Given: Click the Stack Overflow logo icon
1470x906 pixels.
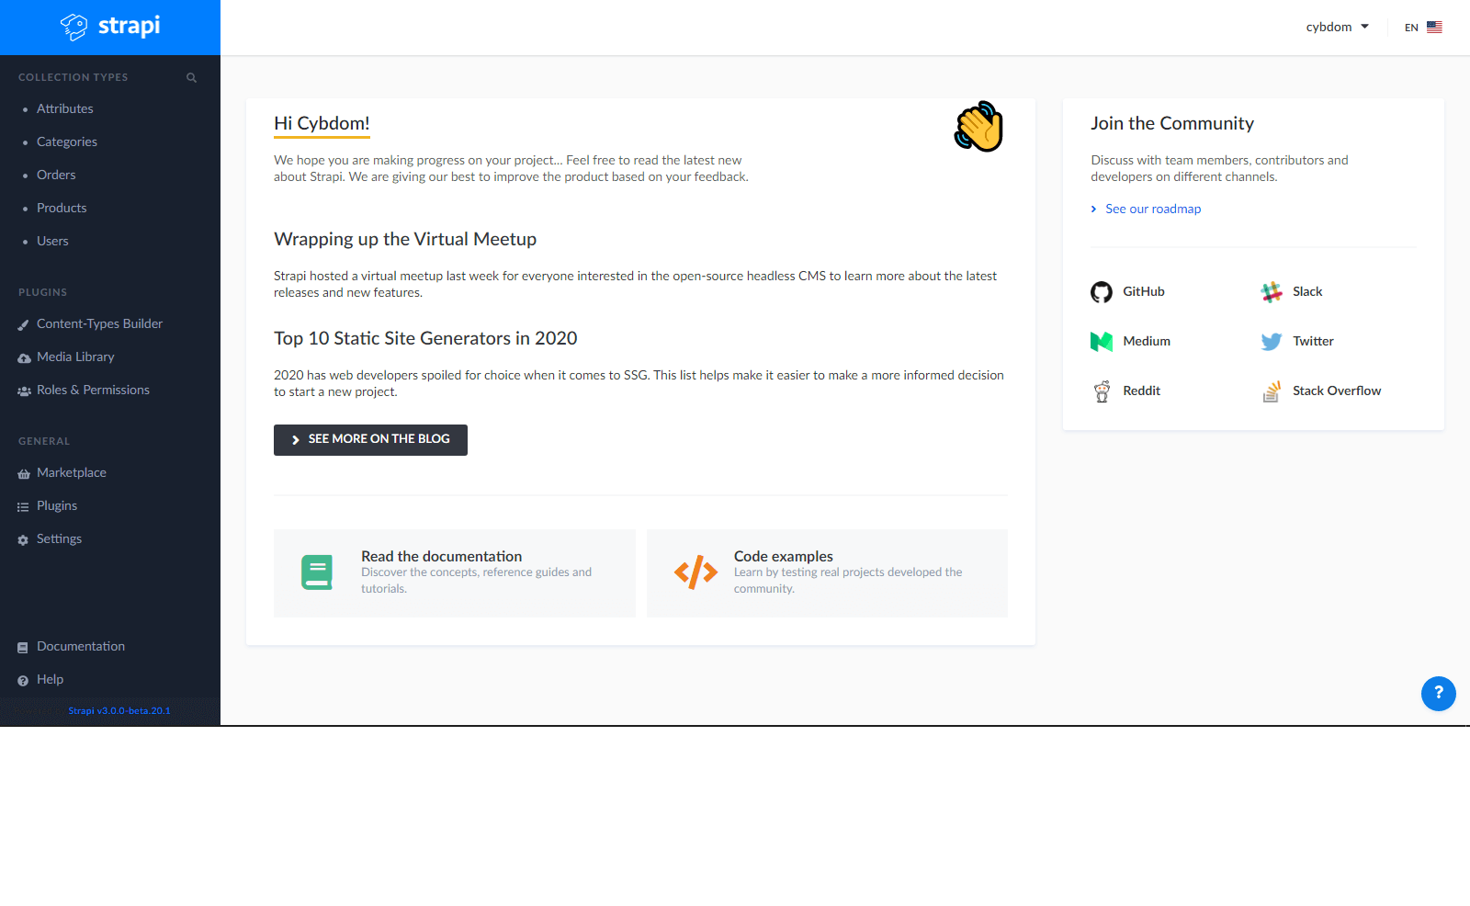Looking at the screenshot, I should coord(1272,391).
